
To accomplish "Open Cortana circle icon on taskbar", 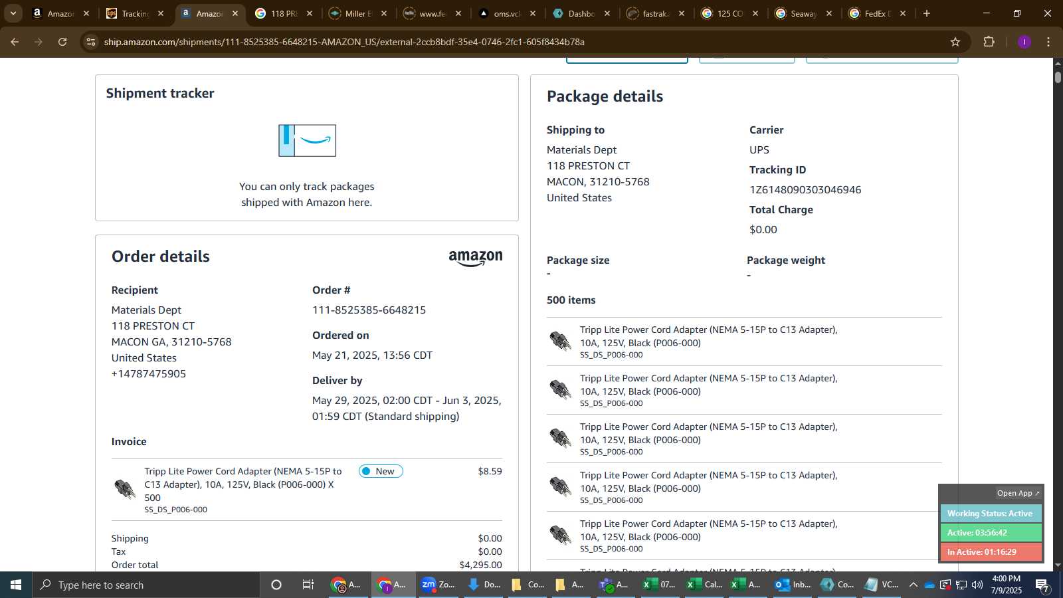I will tap(276, 585).
